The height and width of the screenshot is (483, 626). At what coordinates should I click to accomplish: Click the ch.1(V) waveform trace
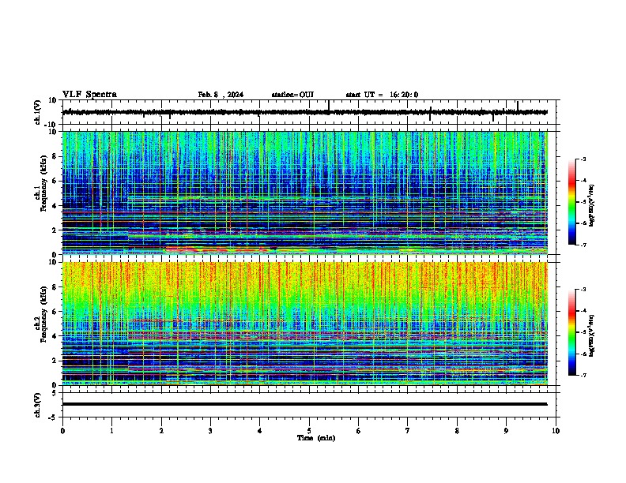point(305,112)
